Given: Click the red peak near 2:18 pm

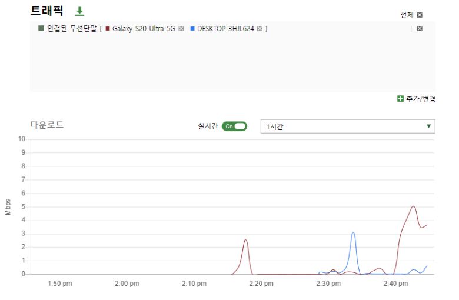Looking at the screenshot, I should 245,240.
